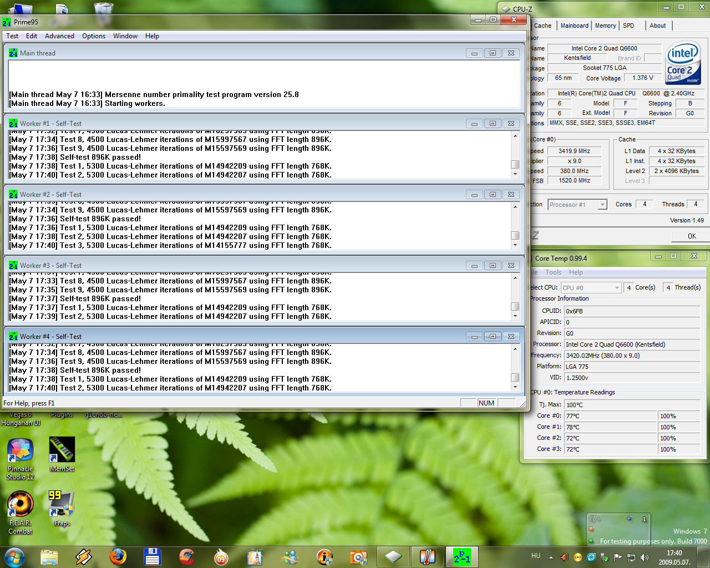This screenshot has width=710, height=568.
Task: Click the Worker #3 Self-Test window icon
Action: [x=13, y=266]
